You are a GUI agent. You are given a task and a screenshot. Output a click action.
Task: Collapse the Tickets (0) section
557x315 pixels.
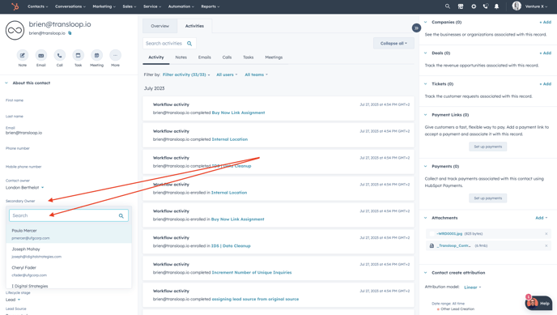click(426, 83)
